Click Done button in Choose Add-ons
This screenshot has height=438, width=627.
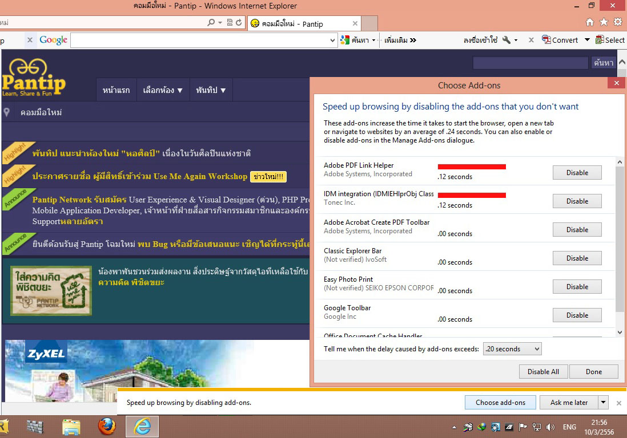pos(594,372)
